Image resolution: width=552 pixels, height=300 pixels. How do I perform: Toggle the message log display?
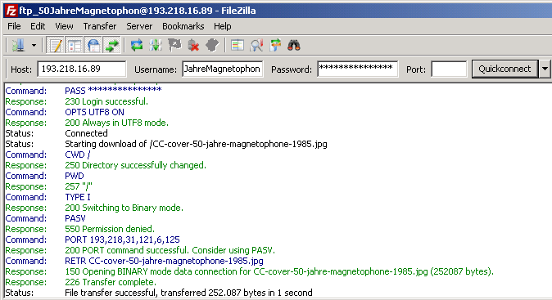point(56,45)
